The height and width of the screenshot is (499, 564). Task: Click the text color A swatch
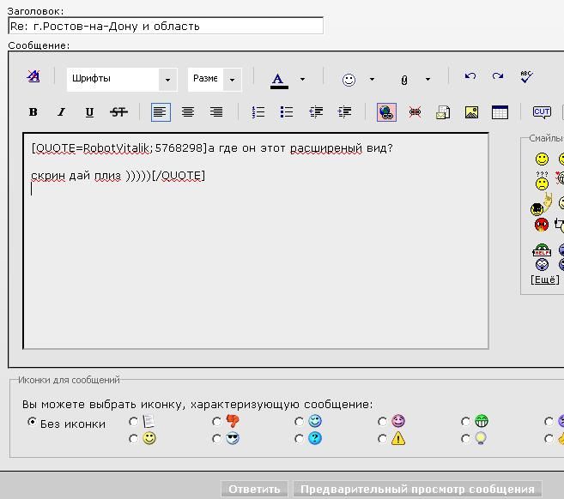(x=278, y=79)
